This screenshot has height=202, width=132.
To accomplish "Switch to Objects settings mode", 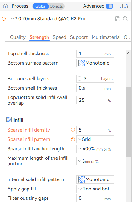I will click(x=56, y=6).
